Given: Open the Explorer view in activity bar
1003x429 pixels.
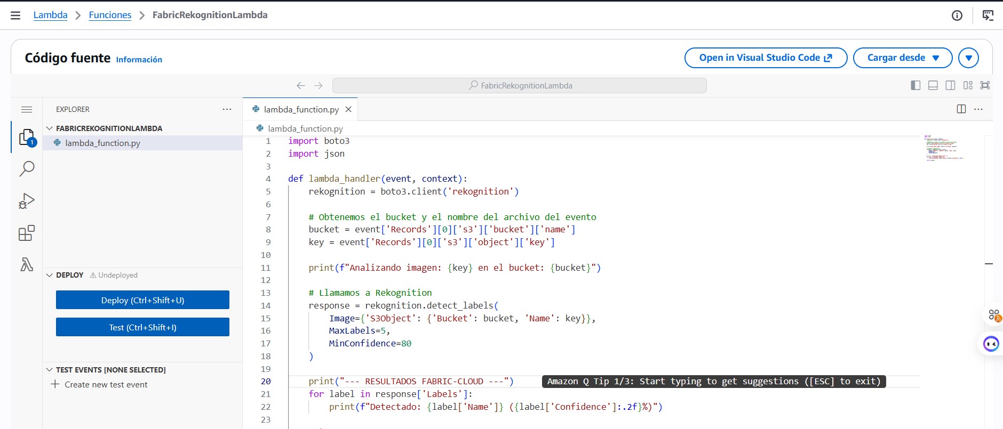Looking at the screenshot, I should [27, 137].
